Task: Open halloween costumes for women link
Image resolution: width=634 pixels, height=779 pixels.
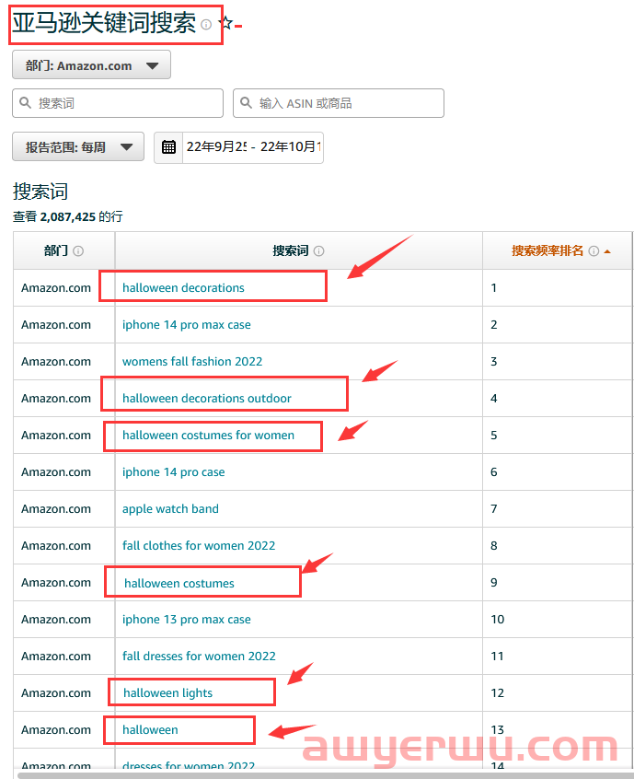Action: point(208,436)
